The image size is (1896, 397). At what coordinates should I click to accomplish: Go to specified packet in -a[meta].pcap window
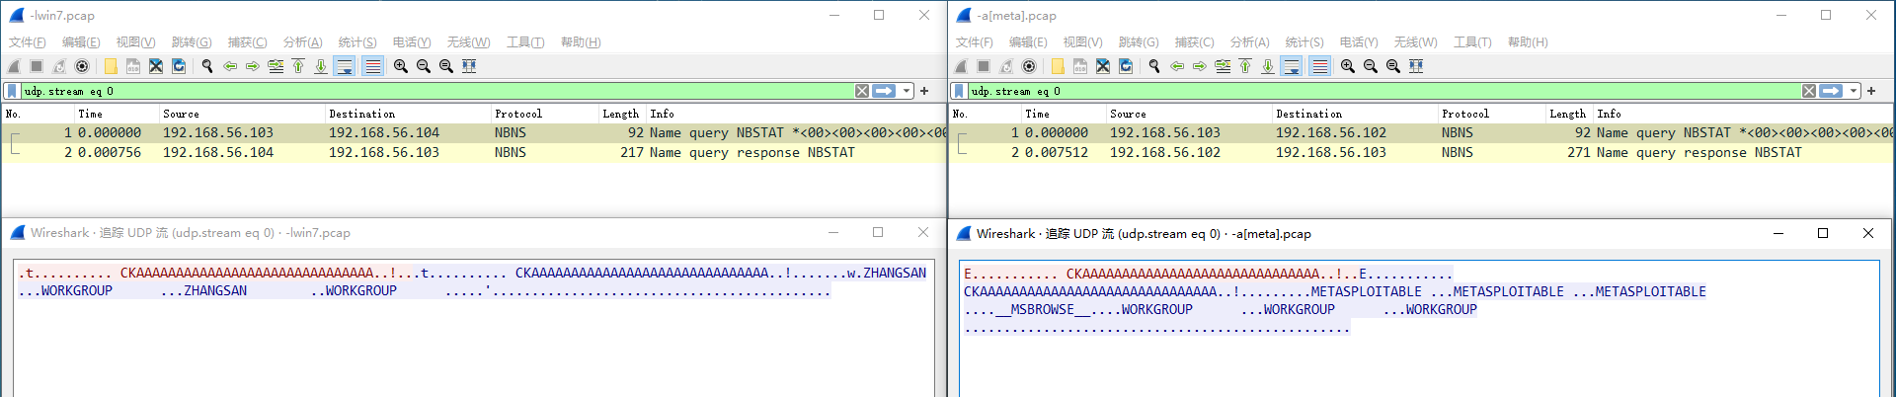[x=1223, y=66]
